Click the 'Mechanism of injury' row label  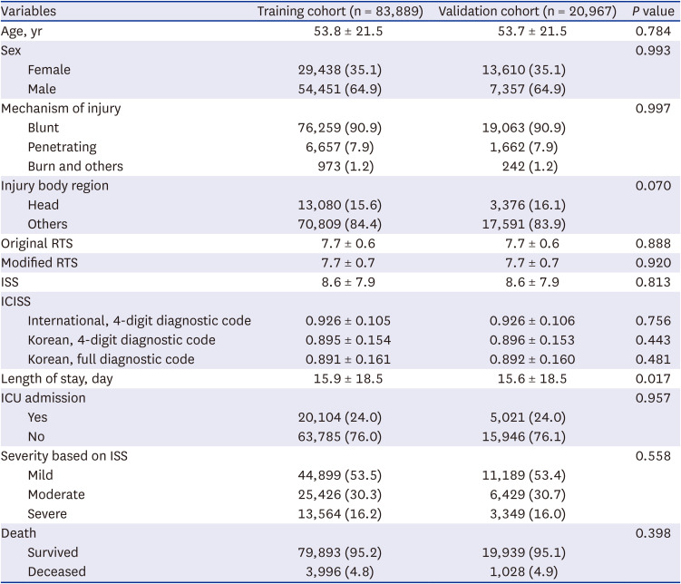[61, 108]
